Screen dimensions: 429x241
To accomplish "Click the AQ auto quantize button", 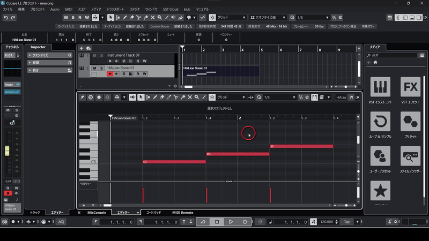I will [61, 222].
